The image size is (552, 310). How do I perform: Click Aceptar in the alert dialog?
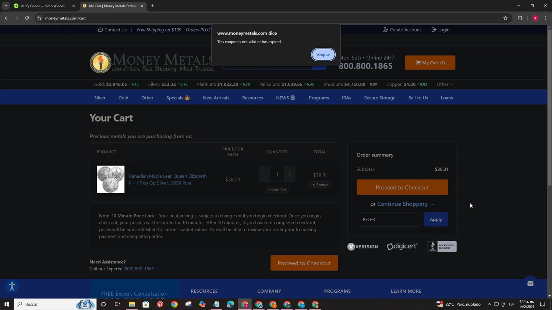click(x=323, y=55)
